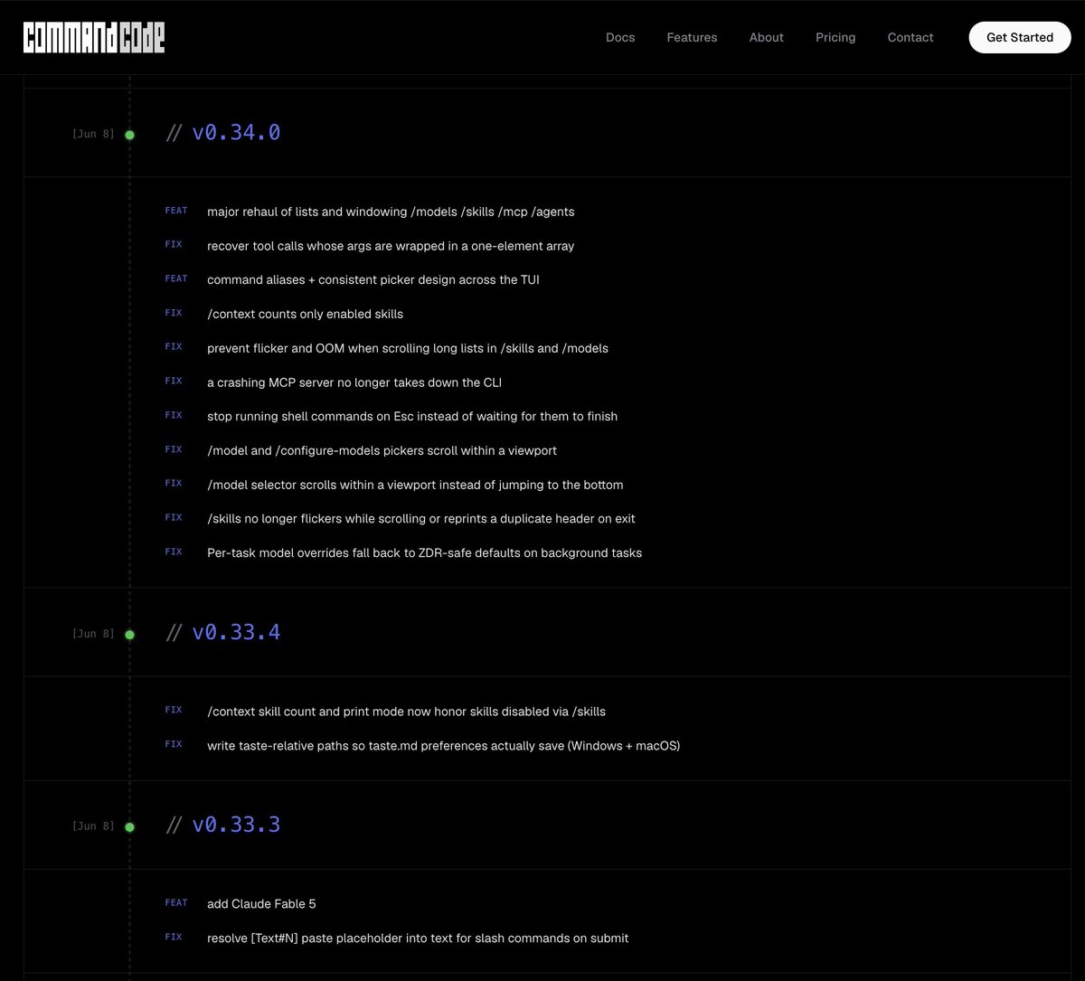
Task: Click the CommandCode logo
Action: click(x=94, y=37)
